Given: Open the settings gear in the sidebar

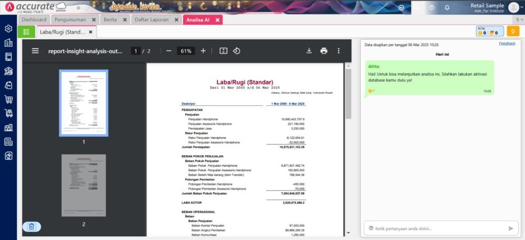Looking at the screenshot, I should [x=8, y=29].
